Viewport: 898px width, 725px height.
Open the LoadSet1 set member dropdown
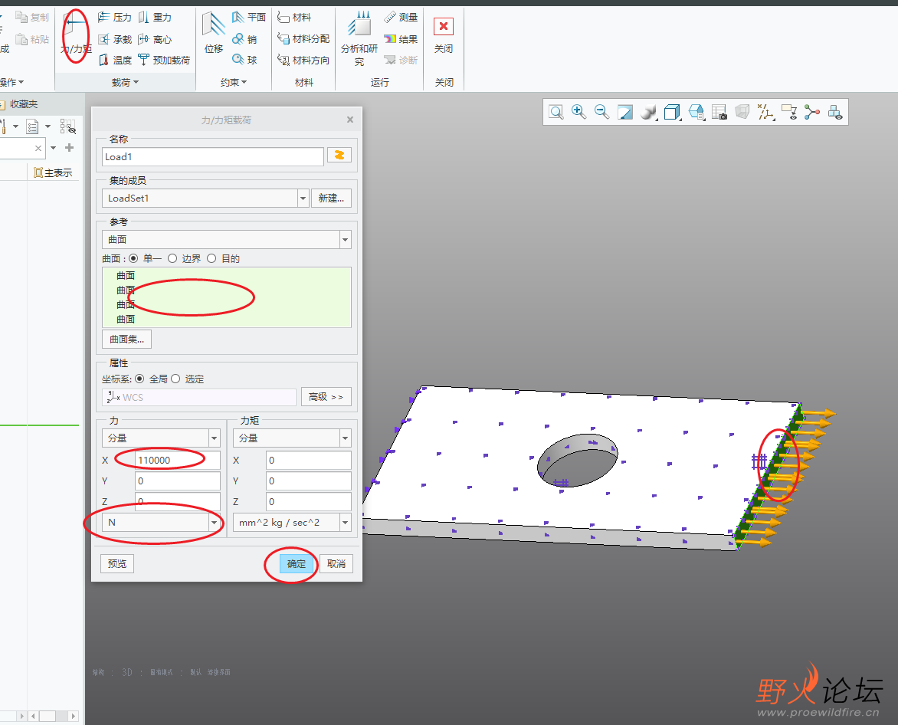click(x=303, y=198)
